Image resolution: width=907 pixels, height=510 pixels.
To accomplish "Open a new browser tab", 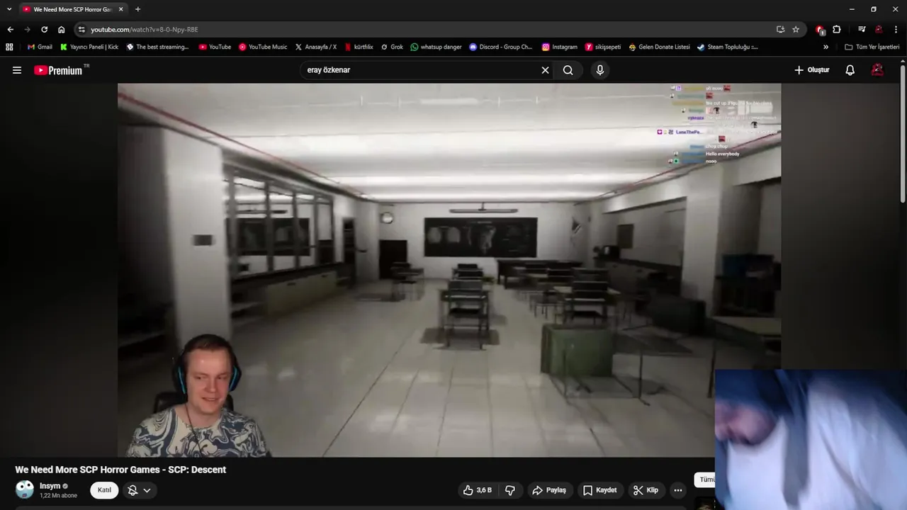I will pyautogui.click(x=137, y=9).
